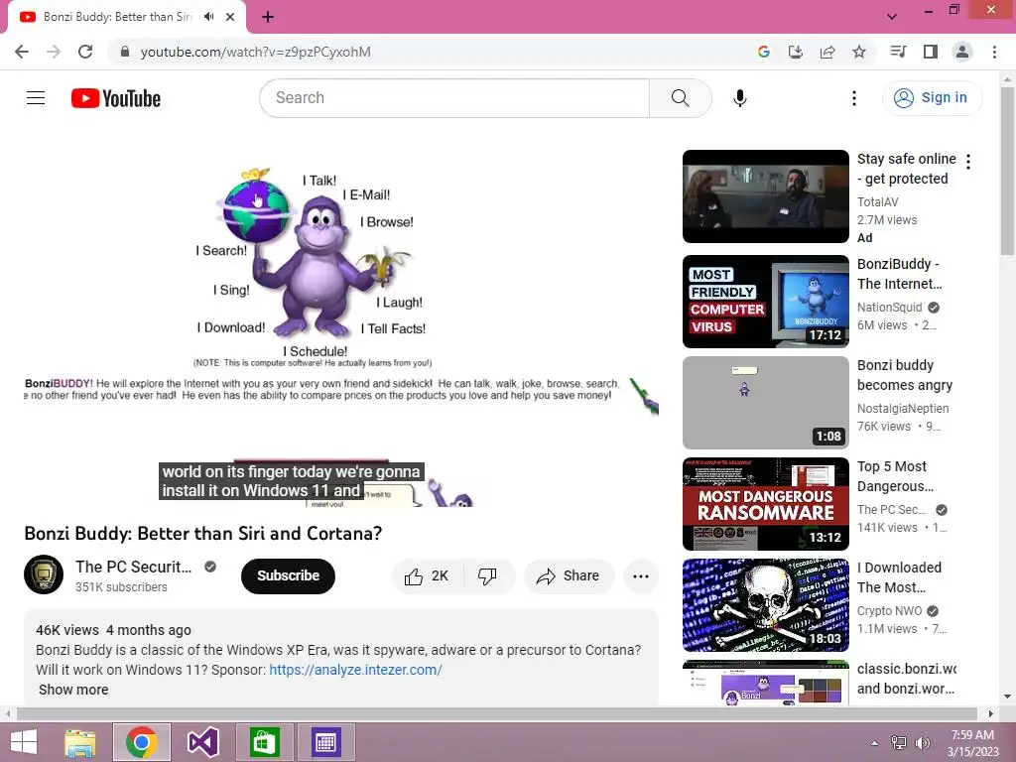View site info via lock icon

[125, 52]
